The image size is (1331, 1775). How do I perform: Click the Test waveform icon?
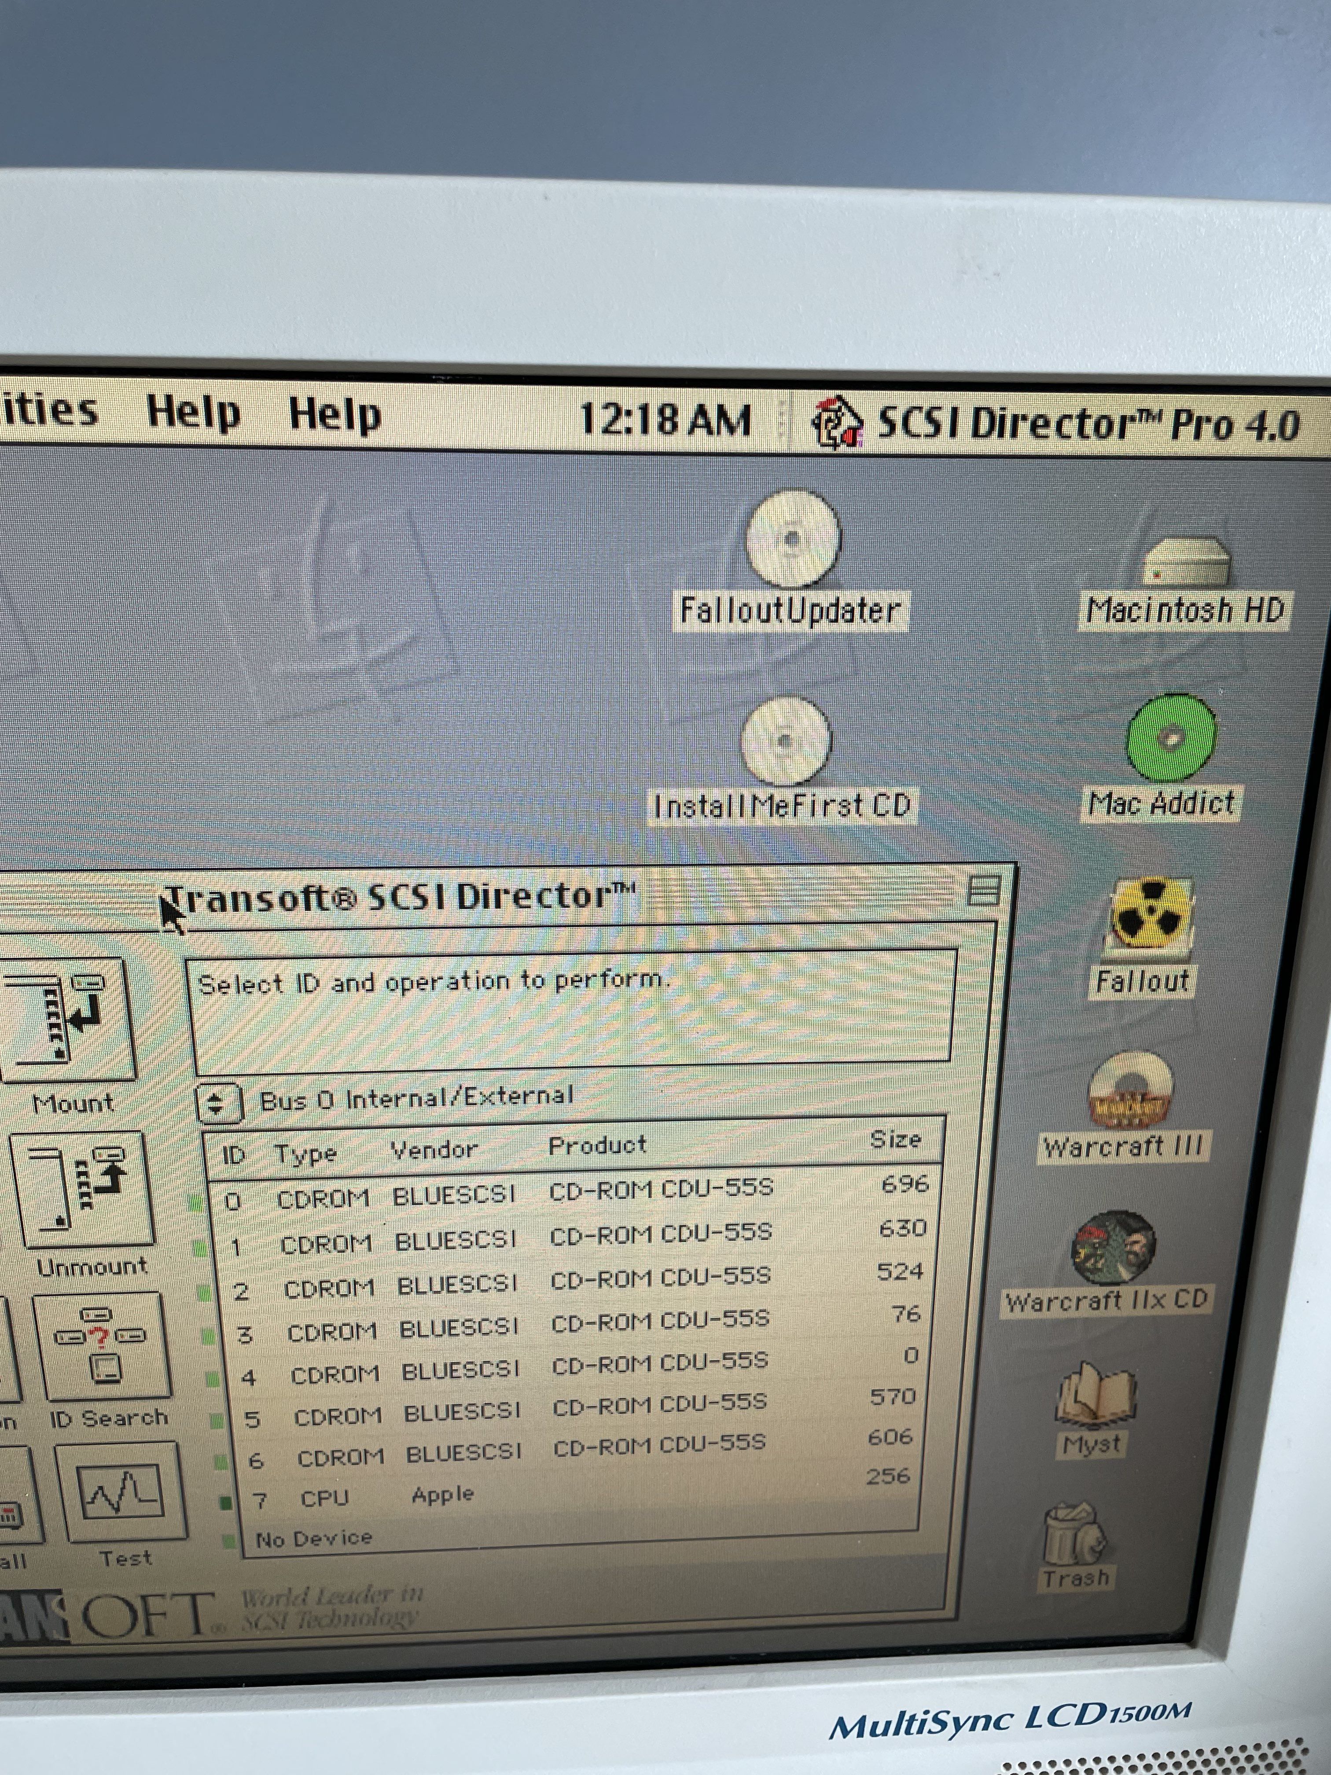click(x=121, y=1491)
